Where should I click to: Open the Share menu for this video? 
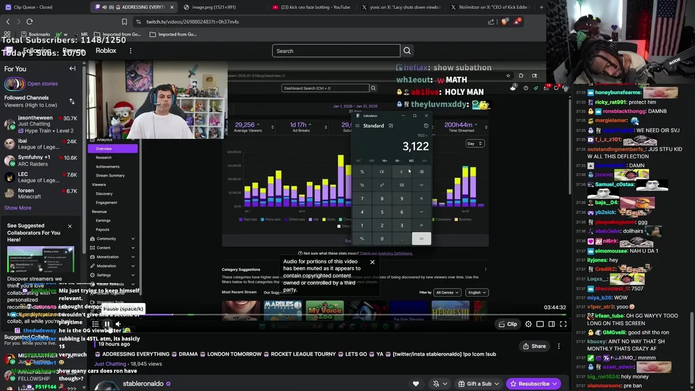[534, 346]
